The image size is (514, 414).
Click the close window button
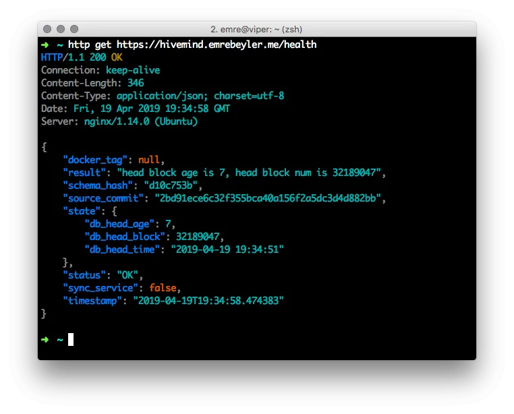point(47,29)
